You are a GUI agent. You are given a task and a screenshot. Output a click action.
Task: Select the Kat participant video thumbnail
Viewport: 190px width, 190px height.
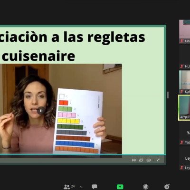(185, 82)
